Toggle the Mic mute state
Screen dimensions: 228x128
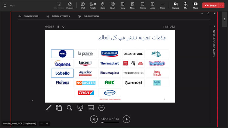pos(185,5)
